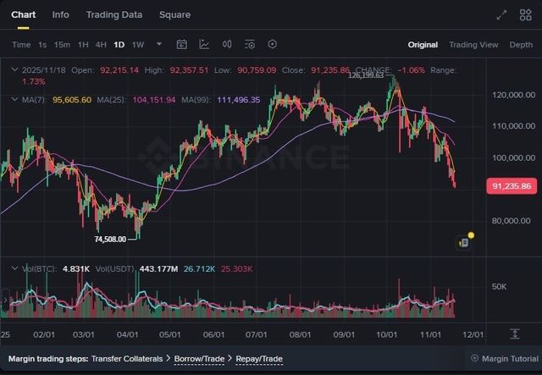Open the multi-chart grid layout icon

[x=525, y=14]
